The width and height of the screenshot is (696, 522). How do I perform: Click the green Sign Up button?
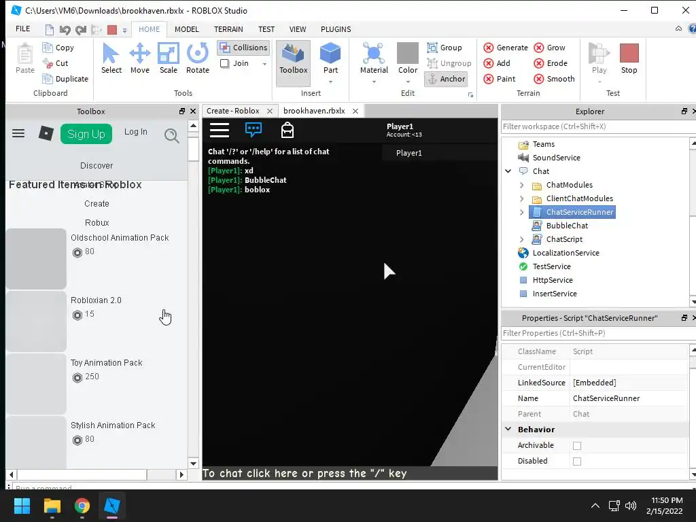(x=86, y=134)
